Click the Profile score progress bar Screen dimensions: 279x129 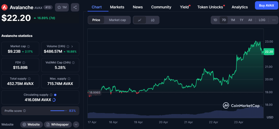click(59, 111)
